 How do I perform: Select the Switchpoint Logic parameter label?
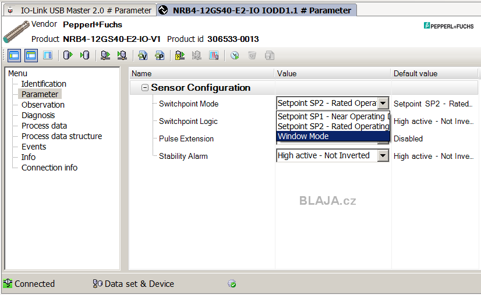pyautogui.click(x=188, y=121)
